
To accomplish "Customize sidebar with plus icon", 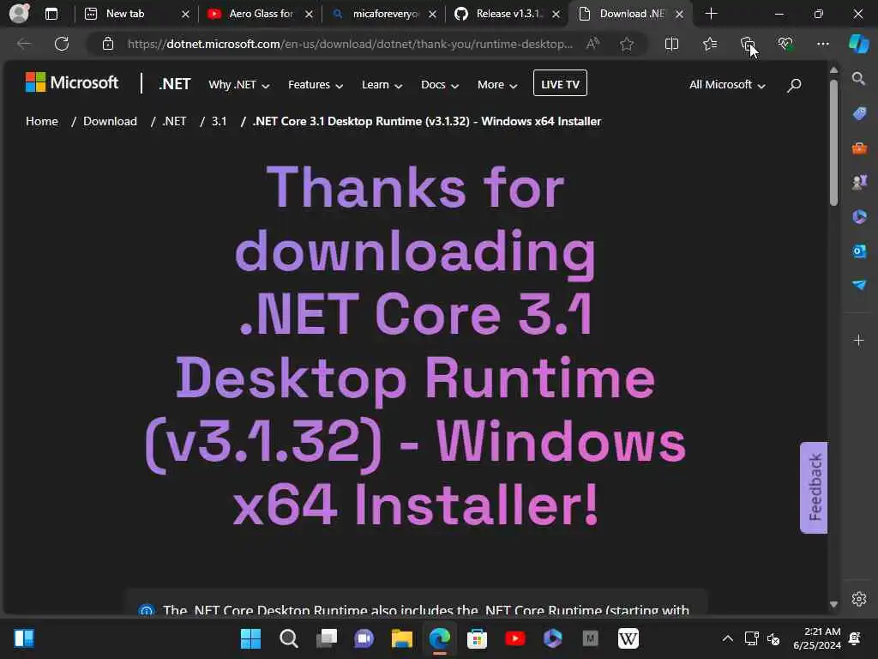I will [x=859, y=340].
